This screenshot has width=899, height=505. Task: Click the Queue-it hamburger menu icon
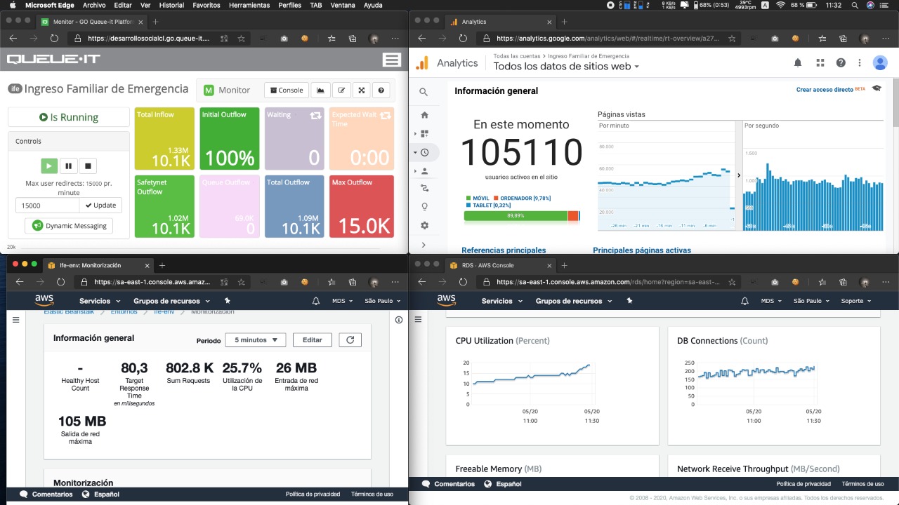pyautogui.click(x=391, y=60)
